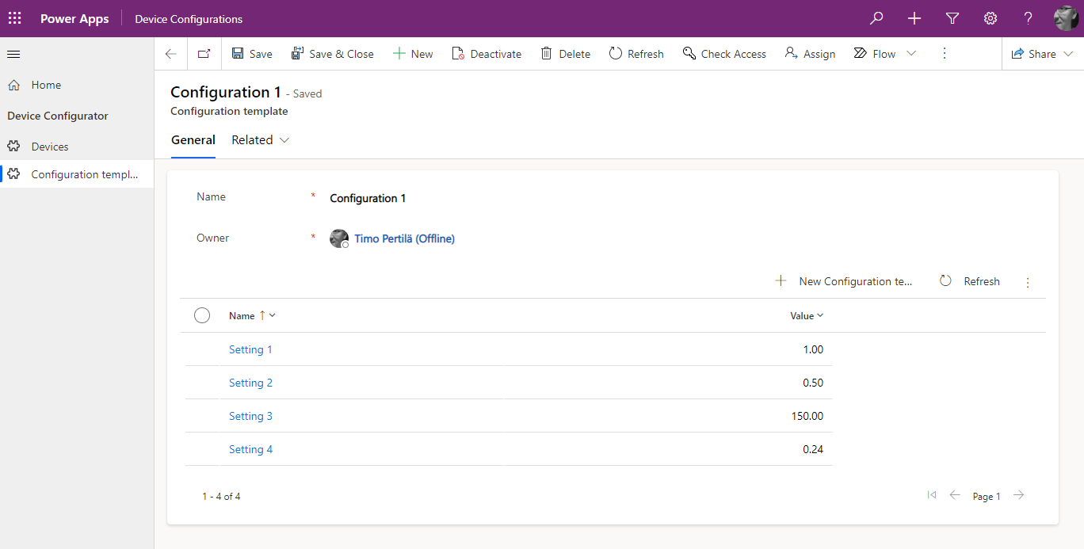Viewport: 1084px width, 549px height.
Task: Click the search magnifier icon
Action: coord(876,18)
